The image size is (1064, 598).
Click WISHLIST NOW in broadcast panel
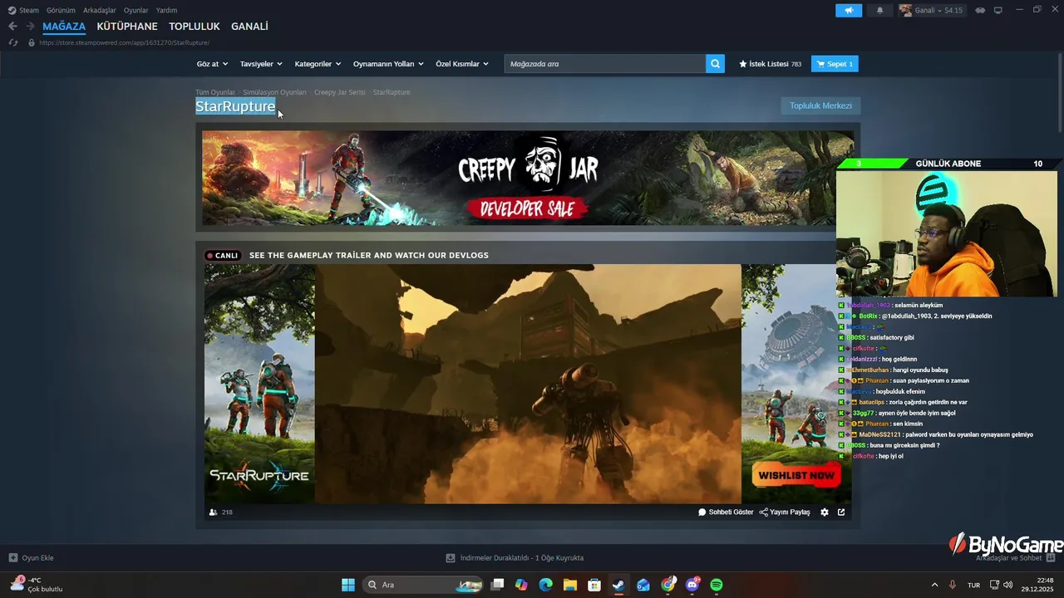tap(796, 475)
